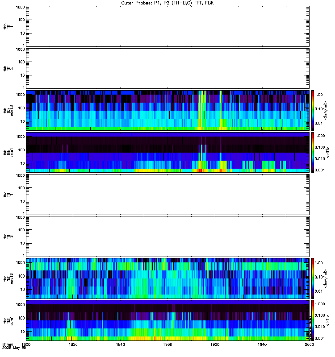Click the 'thc fff 2' y-axis title
This screenshot has height=357, width=335.
click(x=8, y=237)
